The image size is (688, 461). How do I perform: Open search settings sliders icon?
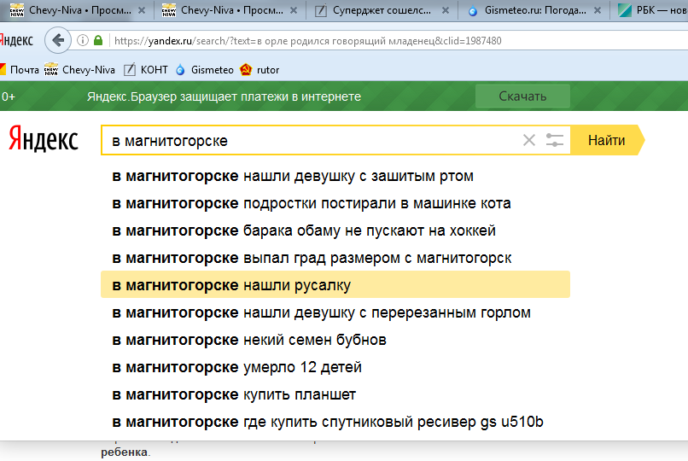tap(555, 141)
